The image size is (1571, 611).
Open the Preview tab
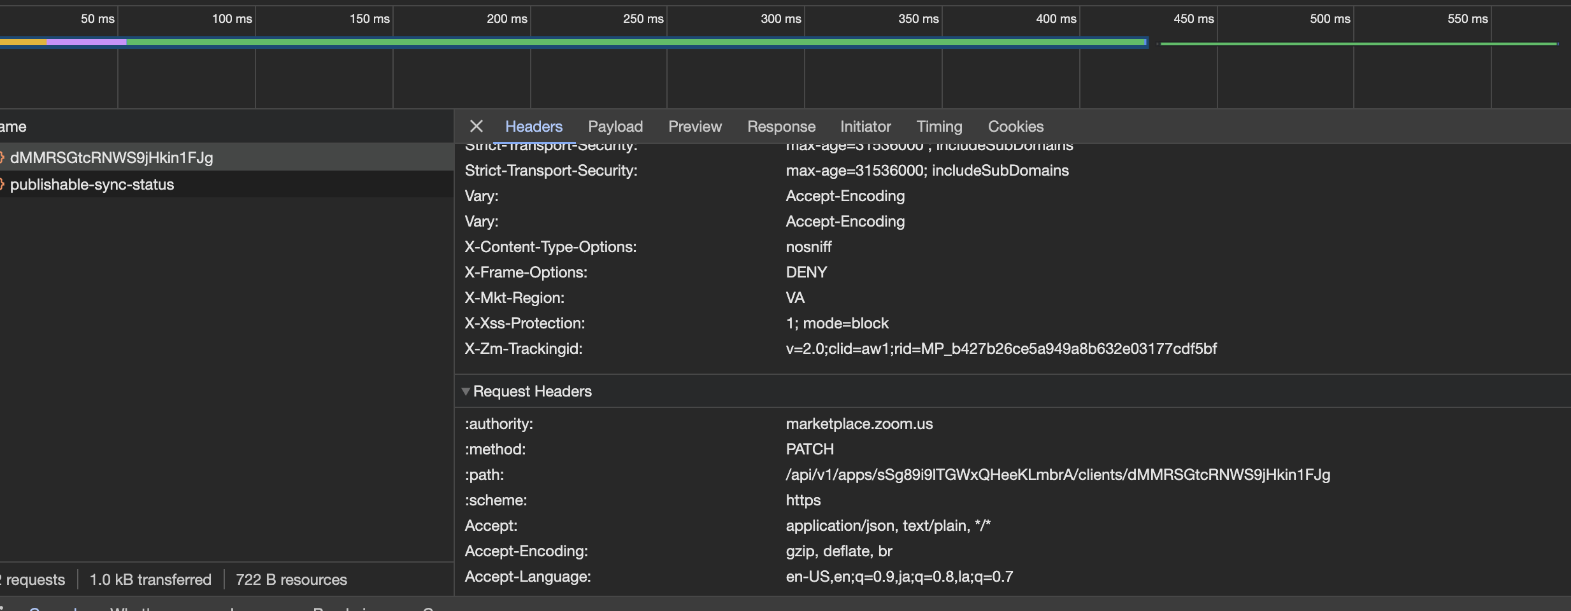click(x=694, y=127)
